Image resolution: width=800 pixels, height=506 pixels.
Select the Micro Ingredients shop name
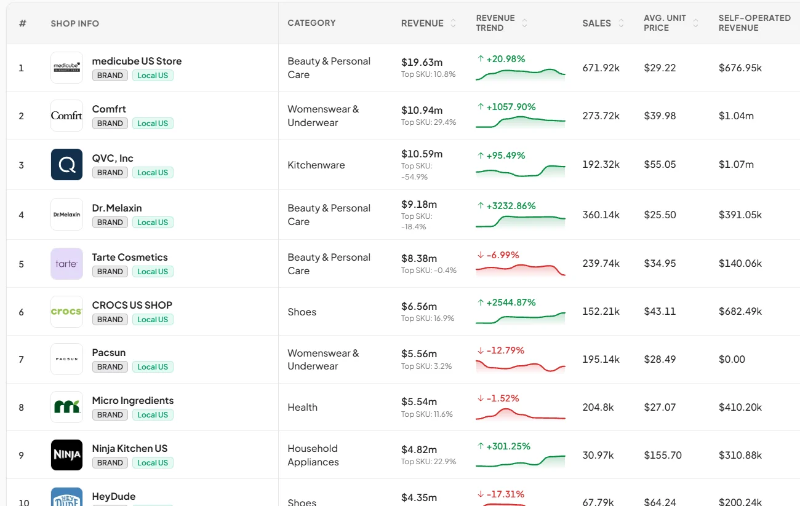point(133,400)
